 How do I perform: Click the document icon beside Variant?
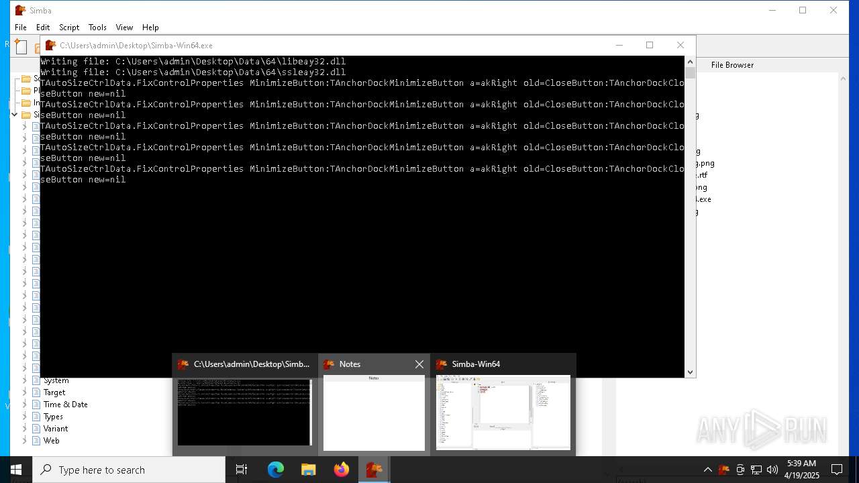(36, 429)
